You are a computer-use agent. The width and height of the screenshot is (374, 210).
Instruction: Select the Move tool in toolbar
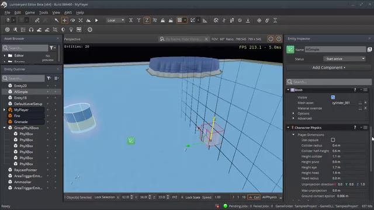point(64,20)
